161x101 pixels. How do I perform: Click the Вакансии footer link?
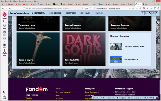coord(59,99)
